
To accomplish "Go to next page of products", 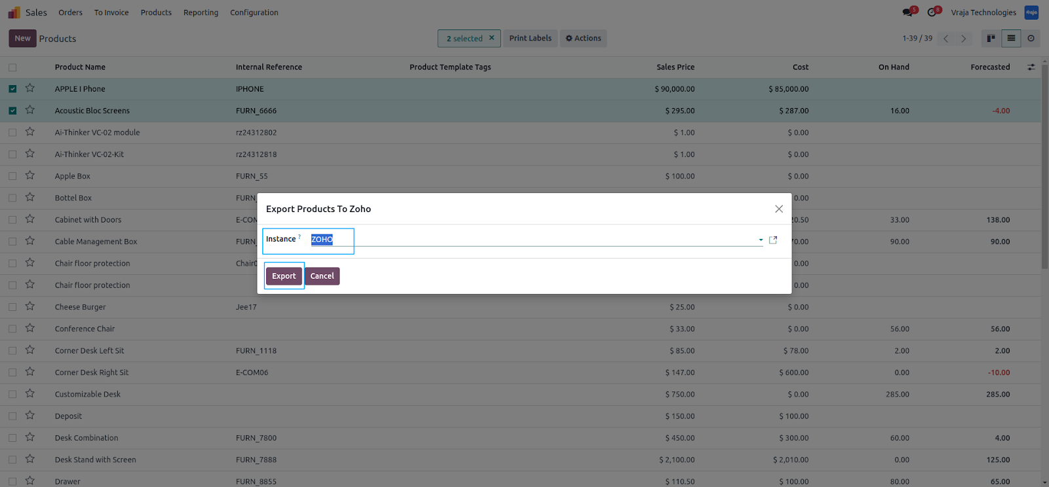I will coord(963,39).
